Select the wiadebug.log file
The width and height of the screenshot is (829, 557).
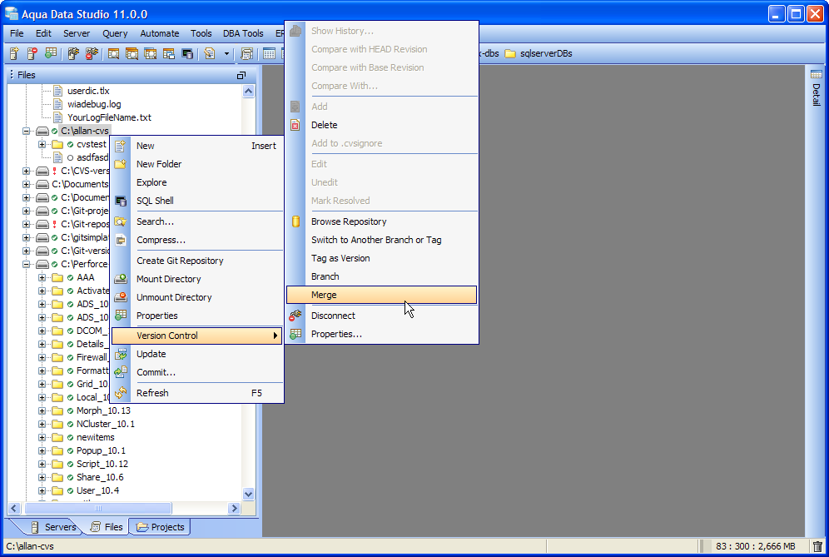(x=94, y=104)
